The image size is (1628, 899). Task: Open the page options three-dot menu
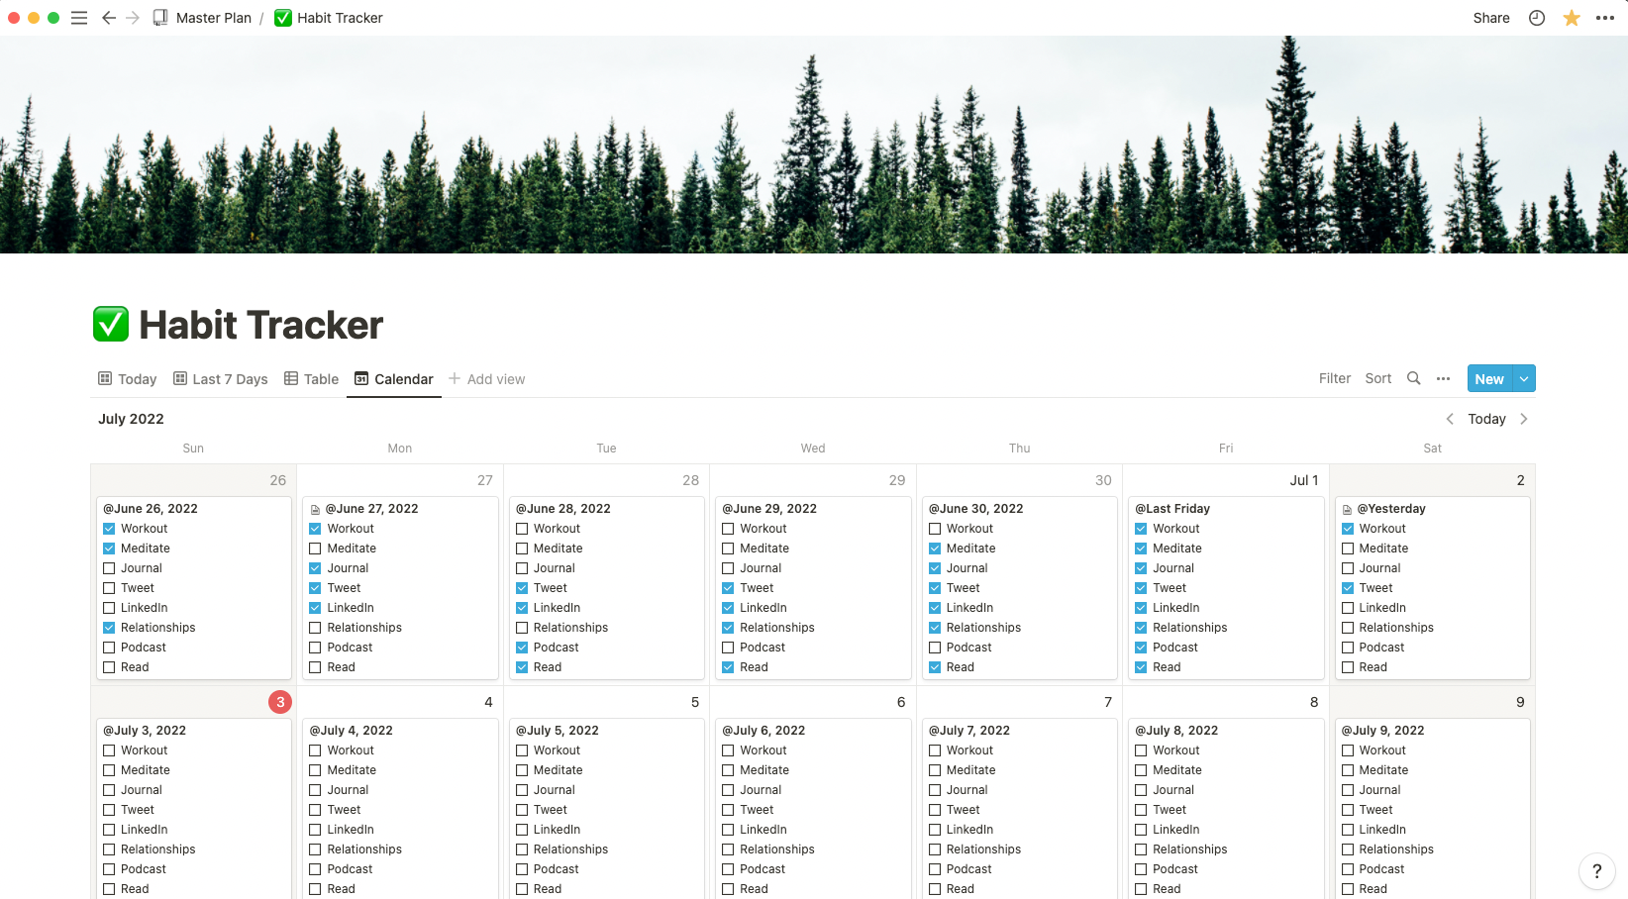click(1605, 18)
